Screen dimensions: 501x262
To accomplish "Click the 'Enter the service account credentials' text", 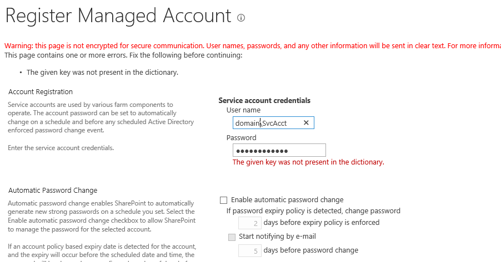I will 61,148.
